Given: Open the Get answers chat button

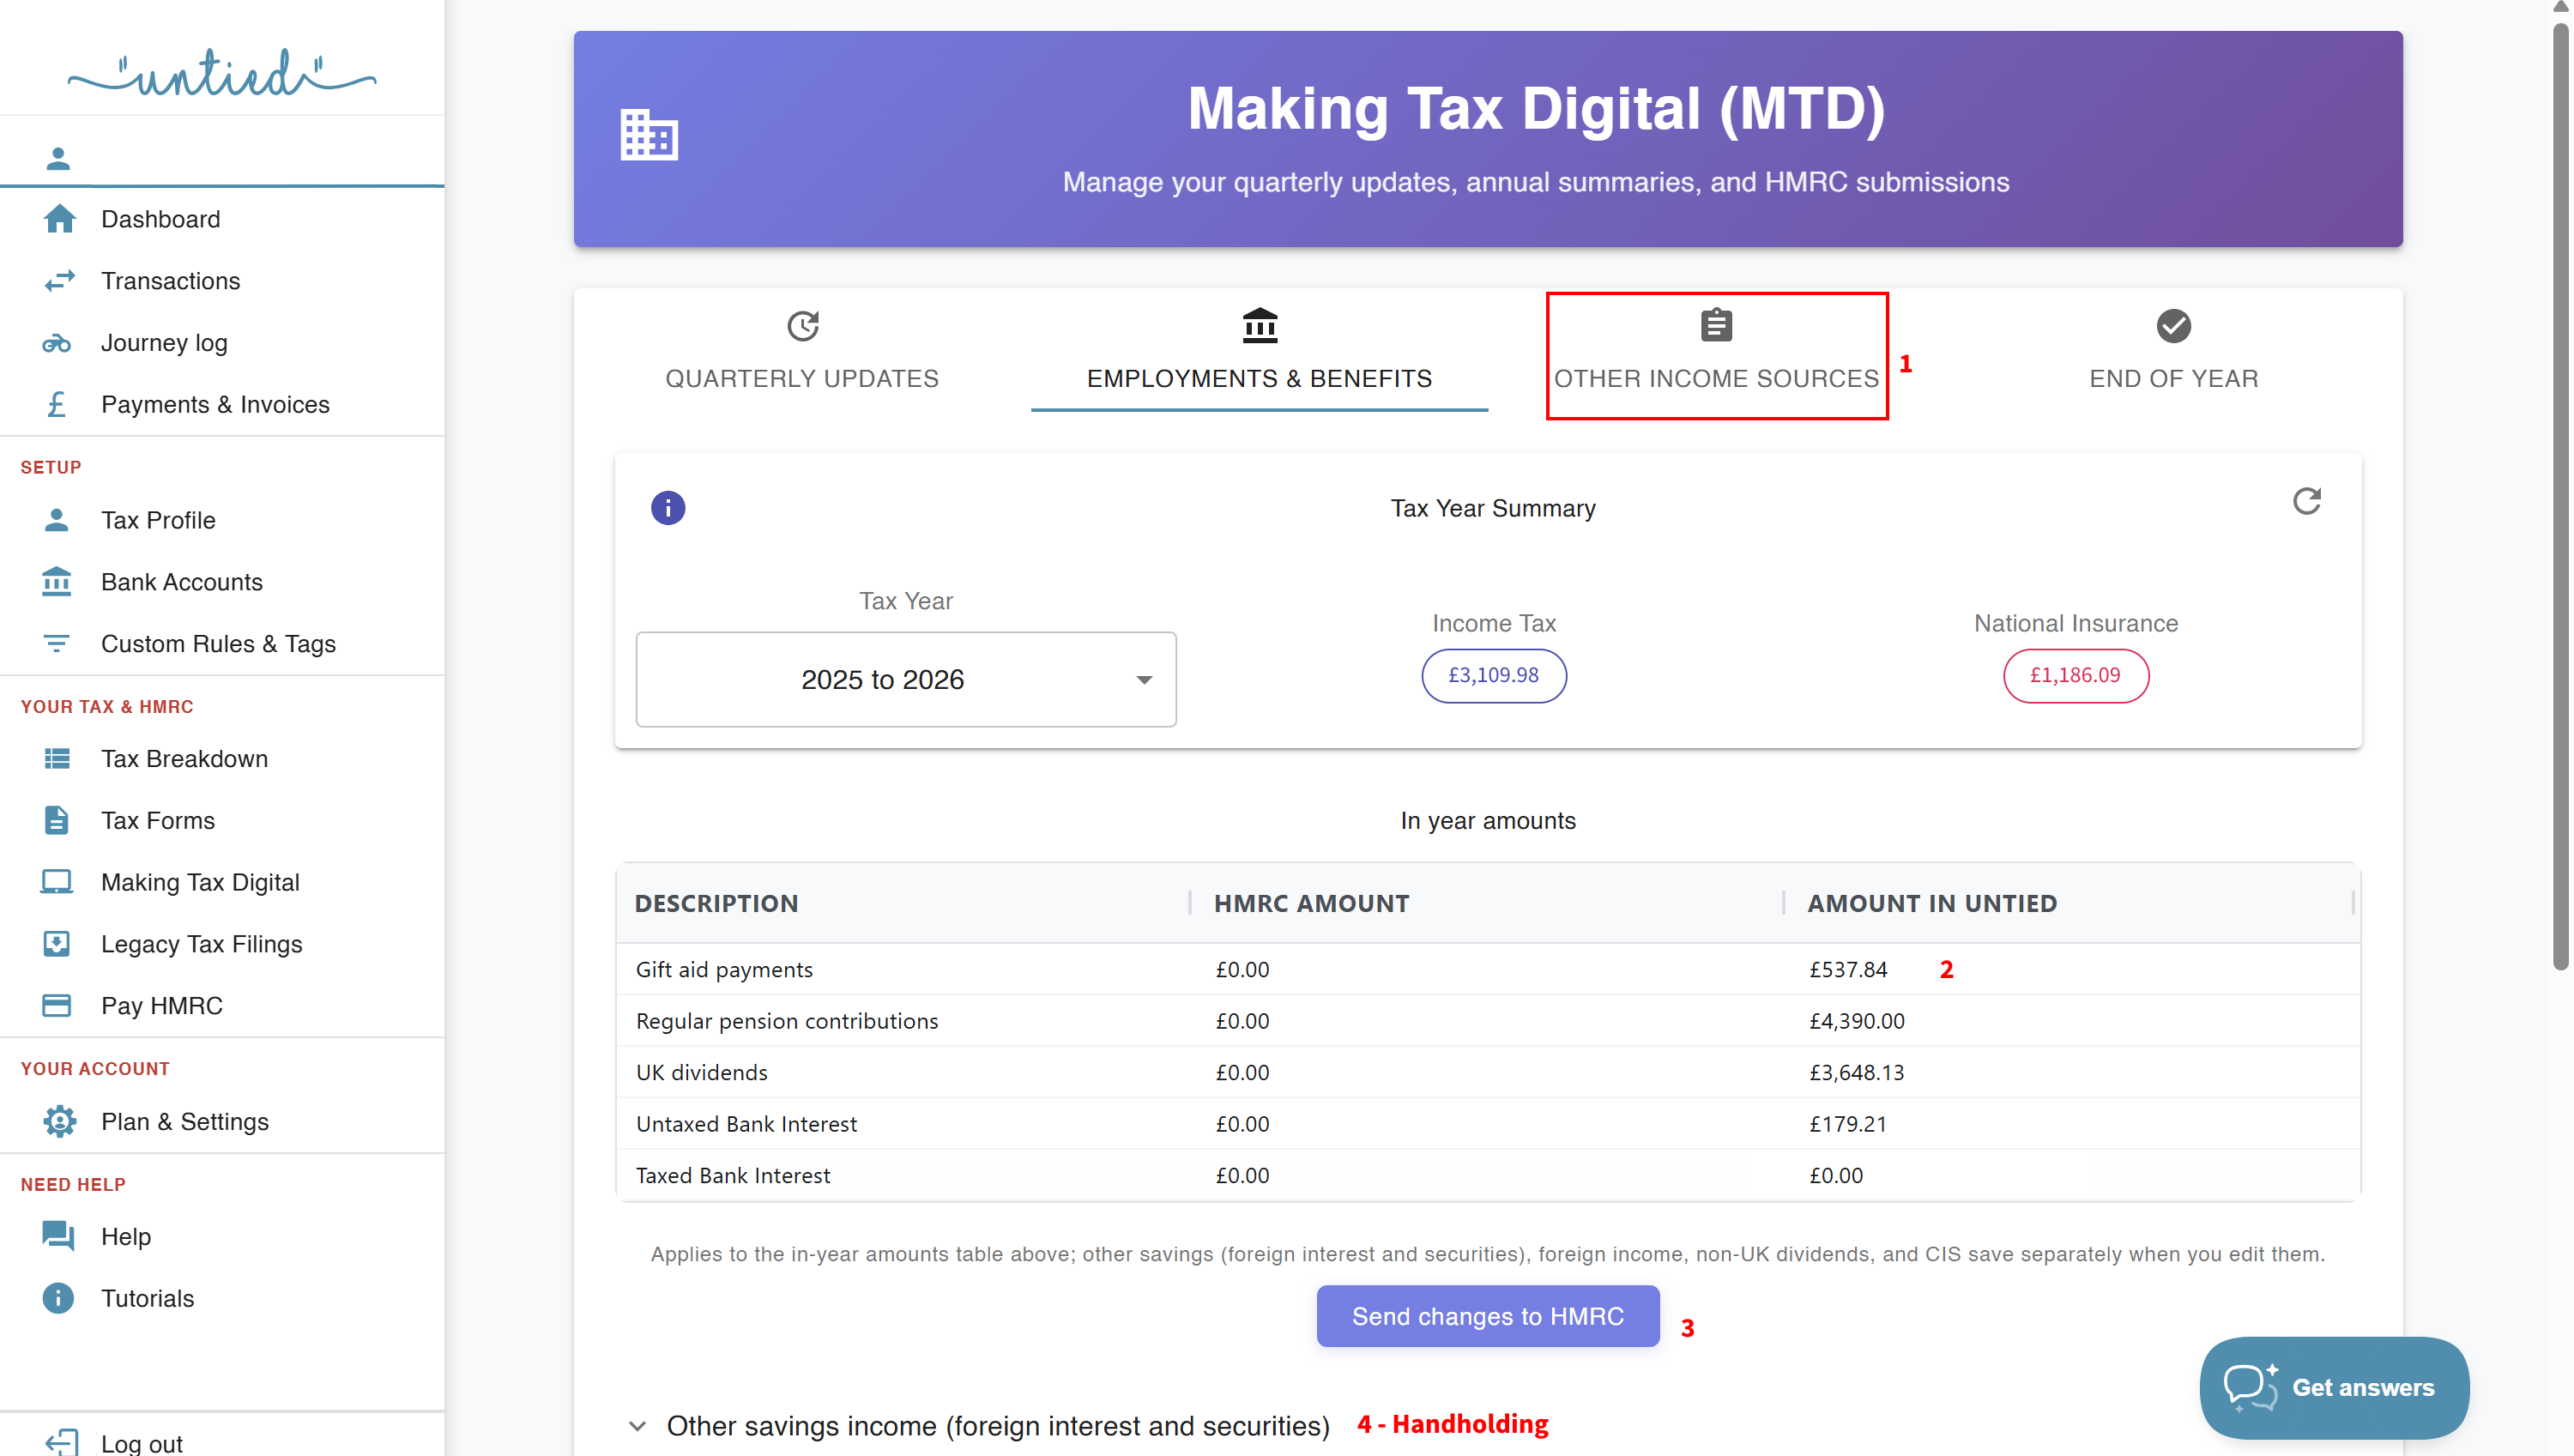Looking at the screenshot, I should 2334,1387.
